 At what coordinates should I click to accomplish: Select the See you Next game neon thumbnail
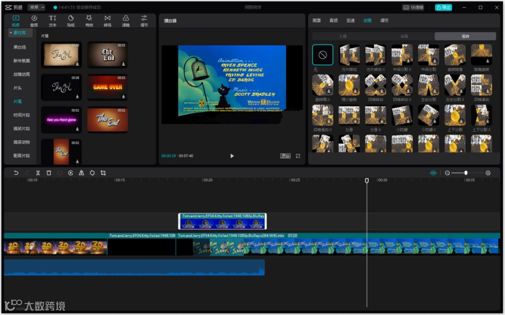61,120
